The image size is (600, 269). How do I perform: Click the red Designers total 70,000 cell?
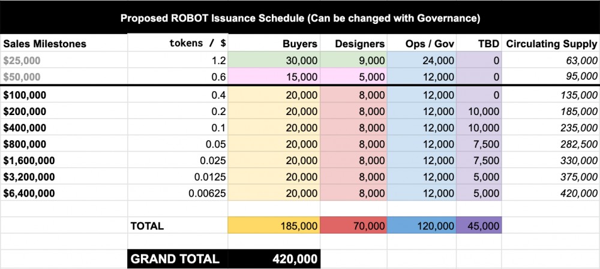[x=353, y=226]
